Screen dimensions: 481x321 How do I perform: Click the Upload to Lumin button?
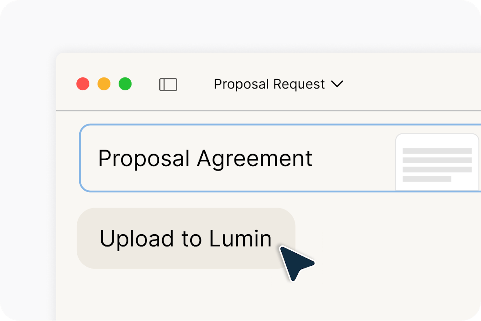(x=186, y=238)
